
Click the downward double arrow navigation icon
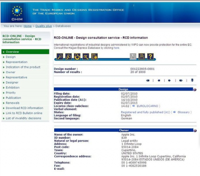[192, 80]
